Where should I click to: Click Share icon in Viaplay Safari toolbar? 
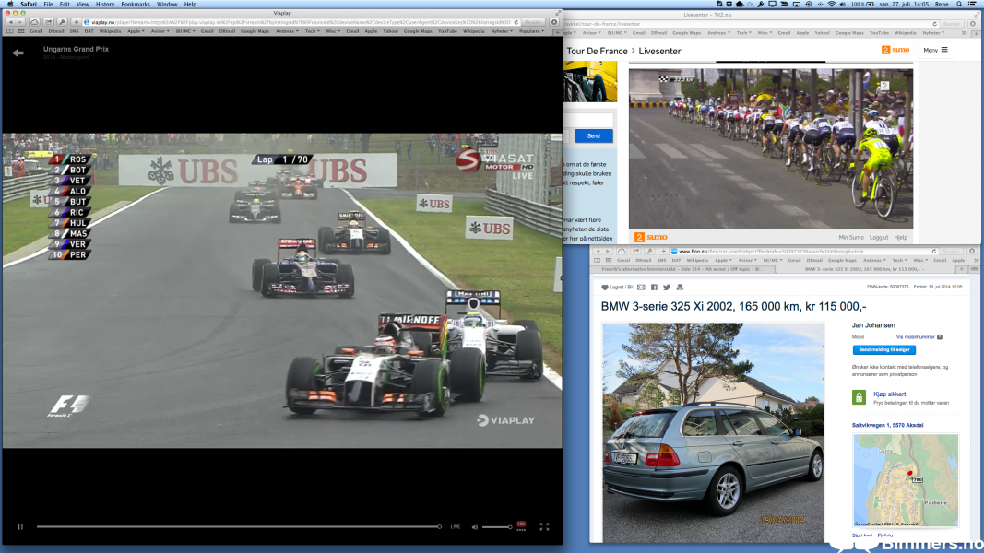click(x=48, y=22)
